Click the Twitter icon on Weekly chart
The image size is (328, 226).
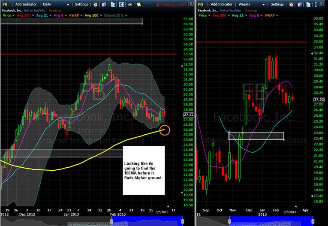click(308, 4)
